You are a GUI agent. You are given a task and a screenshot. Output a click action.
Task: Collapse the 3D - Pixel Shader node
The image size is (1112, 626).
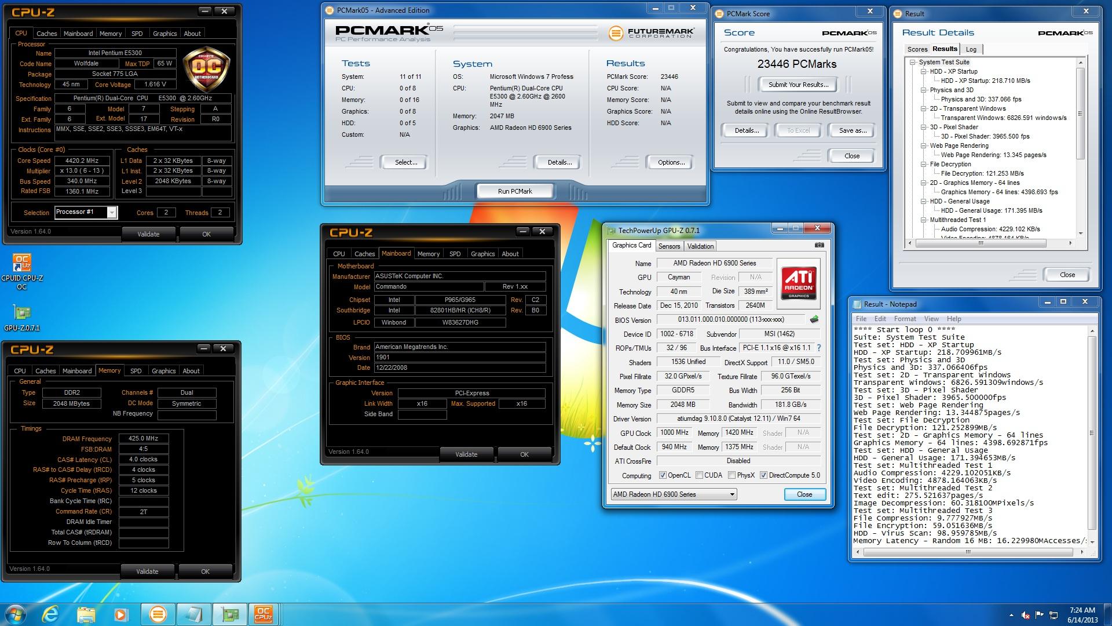click(924, 127)
